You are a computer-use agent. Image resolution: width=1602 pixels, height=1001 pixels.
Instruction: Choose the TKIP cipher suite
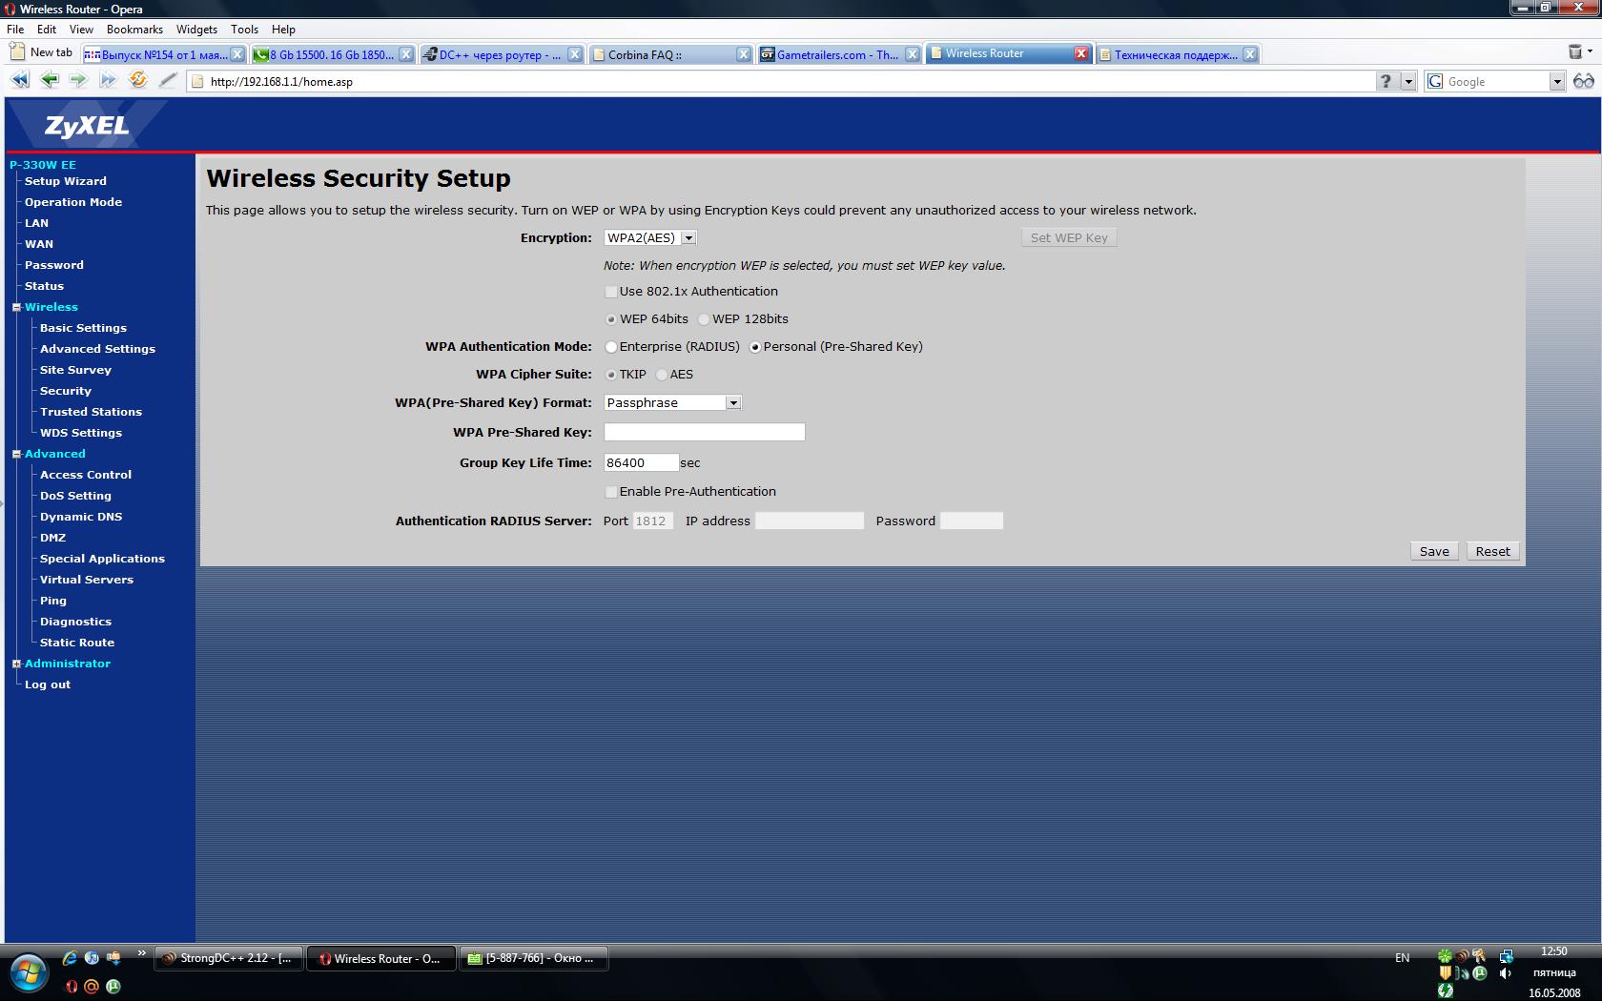(x=611, y=375)
